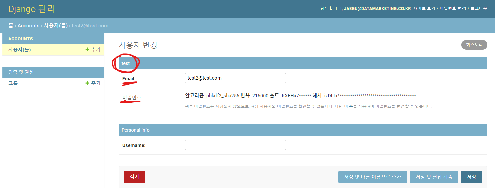Click the test fieldset header

[303, 63]
